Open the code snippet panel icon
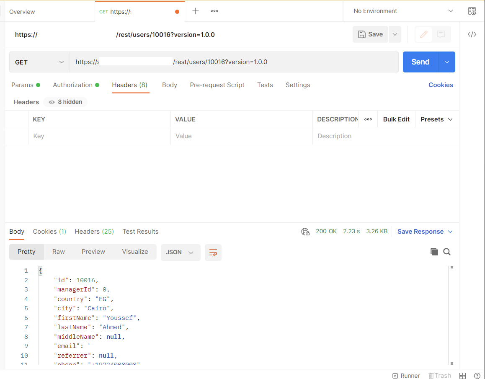Screen dimensions: 485x379 (472, 34)
